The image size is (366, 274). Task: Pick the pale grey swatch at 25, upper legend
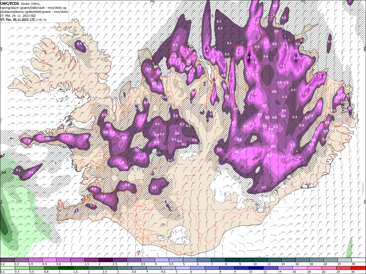344,260
